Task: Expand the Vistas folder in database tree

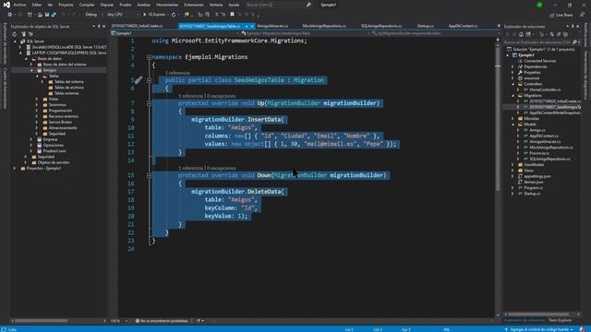Action: [37, 99]
